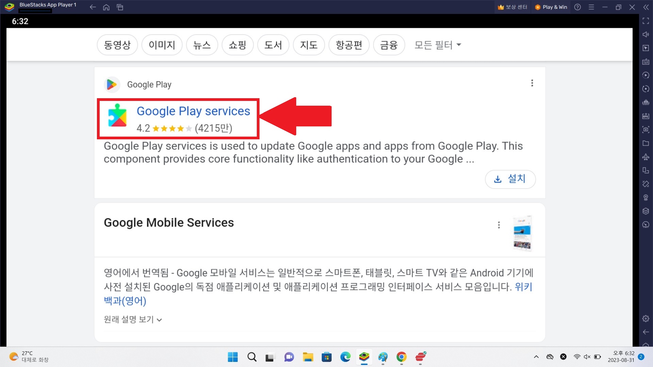Click the sidebar back arrow icon
This screenshot has width=653, height=367.
click(646, 332)
